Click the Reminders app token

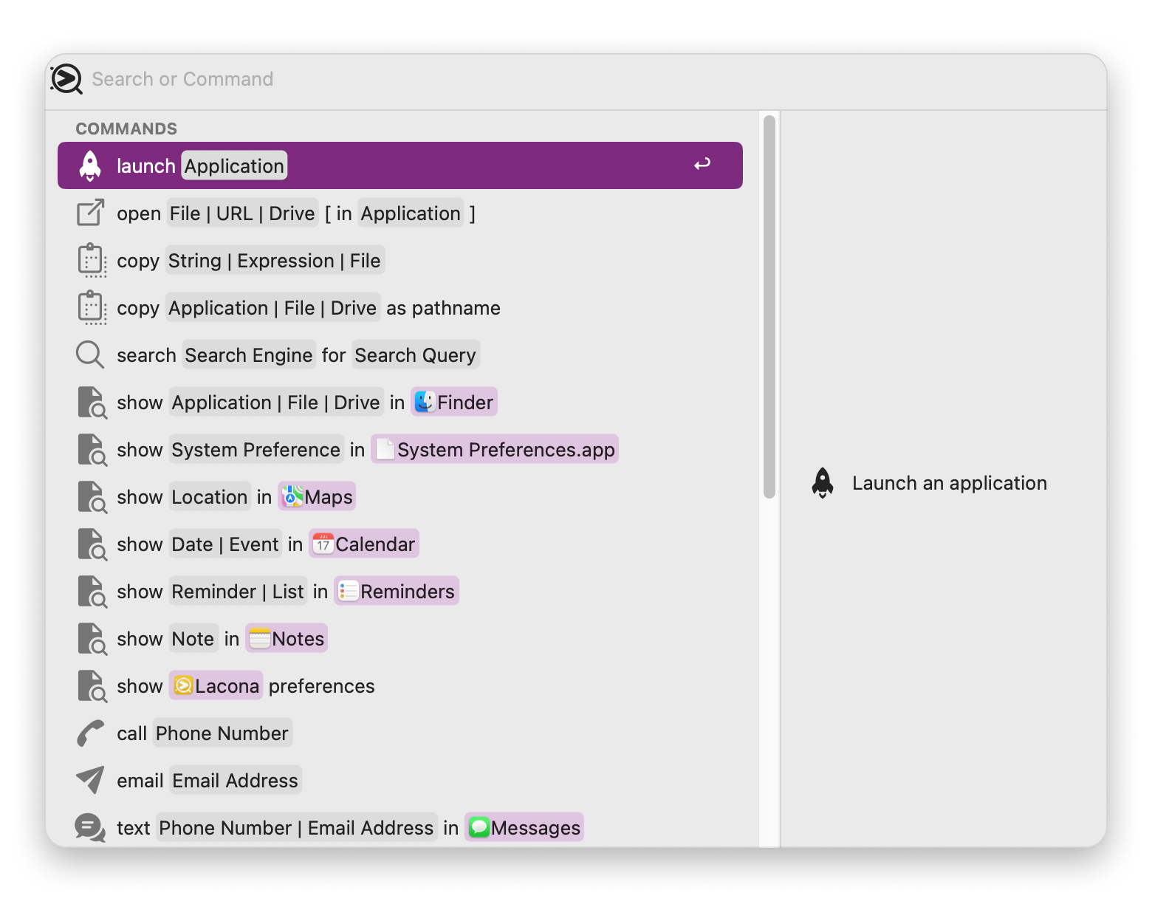[397, 592]
